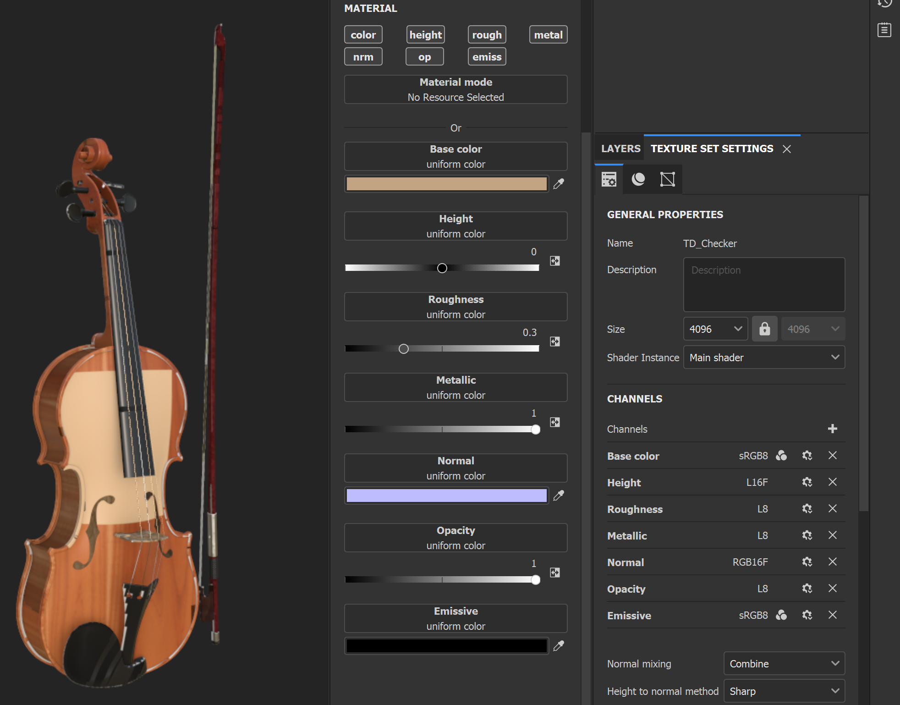Switch to the Layers tab
Screen dimensions: 900x705
coord(620,149)
